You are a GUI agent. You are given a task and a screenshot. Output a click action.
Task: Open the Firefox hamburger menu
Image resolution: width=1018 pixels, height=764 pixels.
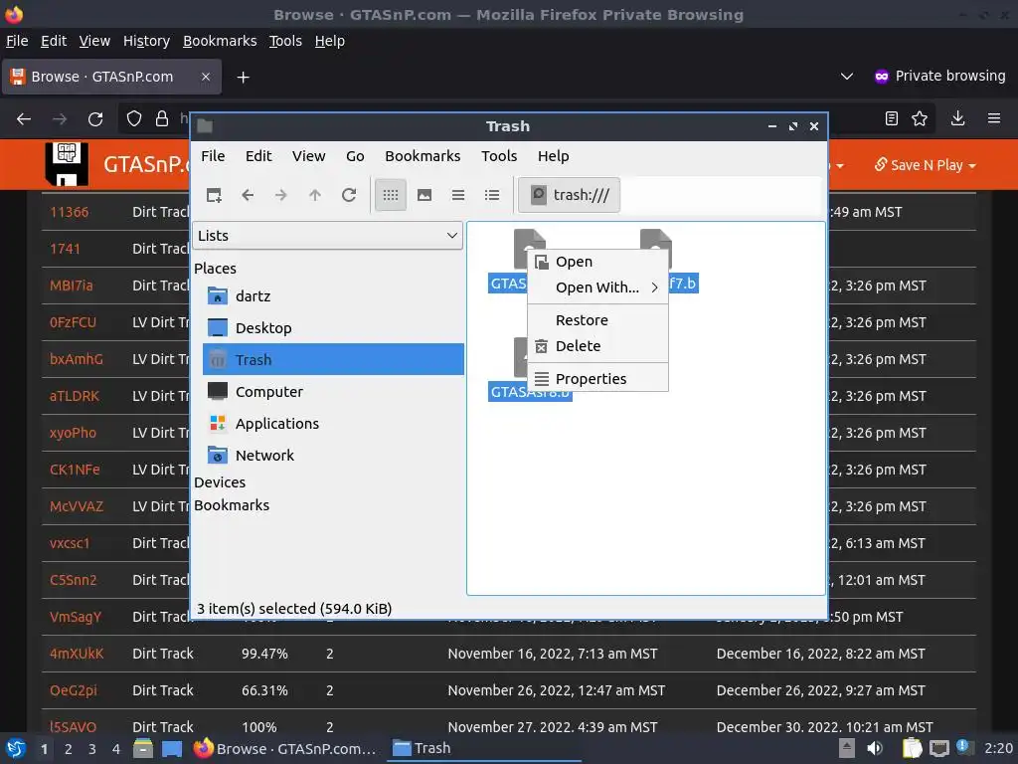(x=994, y=119)
